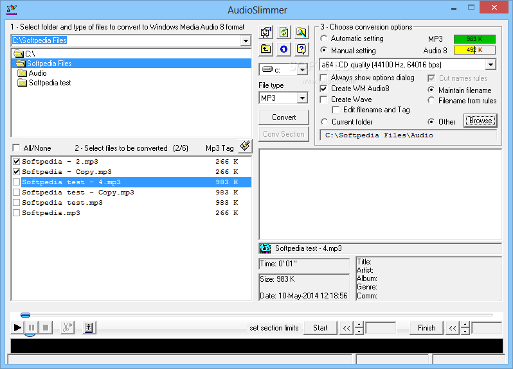The height and width of the screenshot is (369, 513).
Task: Click the search folder magnifier icon
Action: click(301, 32)
